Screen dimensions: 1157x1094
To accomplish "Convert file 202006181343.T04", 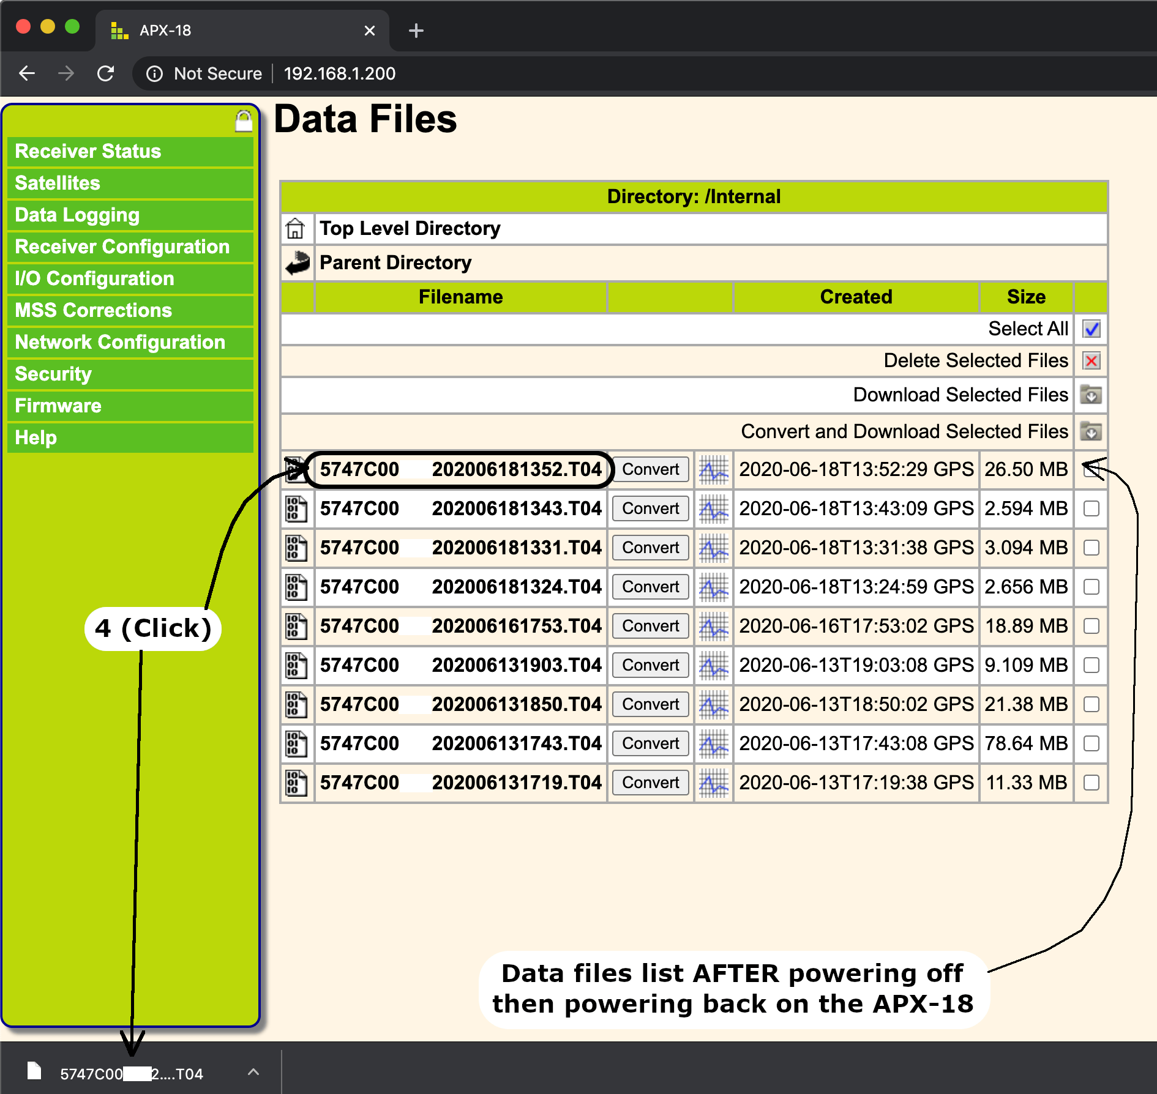I will [651, 509].
